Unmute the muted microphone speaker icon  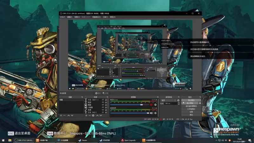151,105
